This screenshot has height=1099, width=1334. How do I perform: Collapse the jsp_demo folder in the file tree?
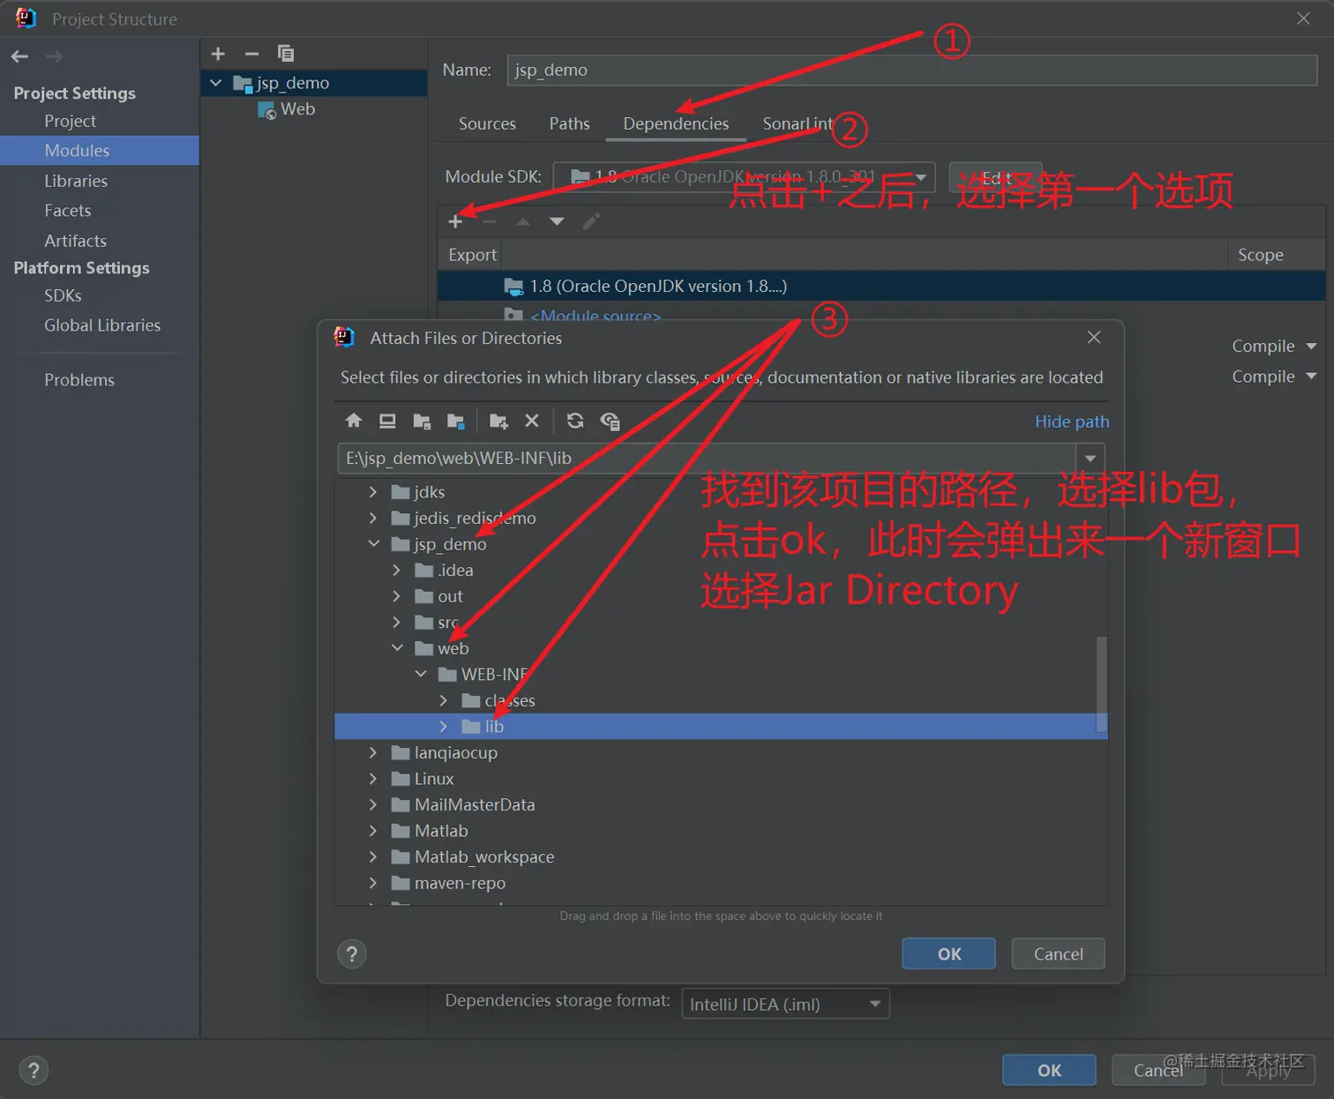tap(373, 544)
